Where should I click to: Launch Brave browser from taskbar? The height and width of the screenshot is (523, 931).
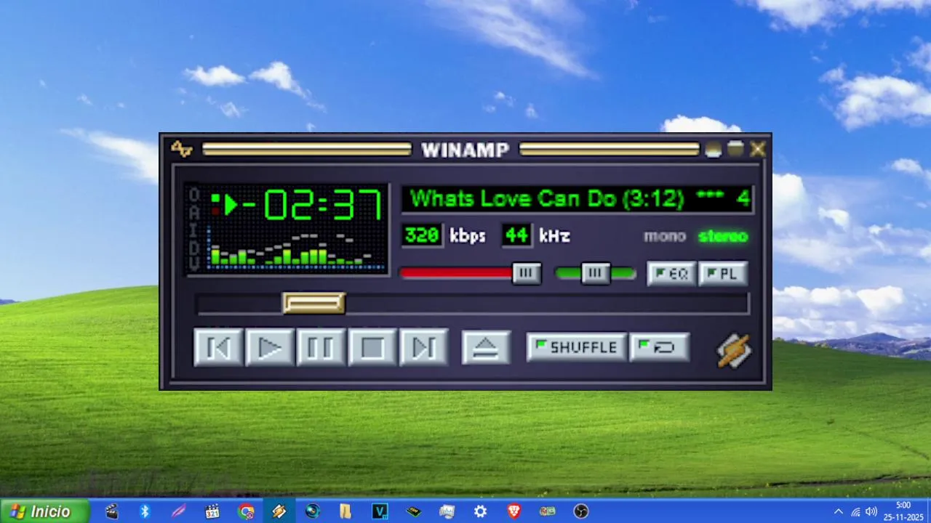[x=514, y=511]
